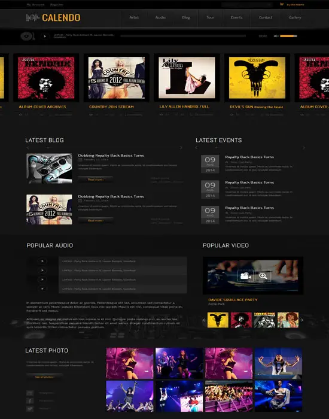Open the Devil's Gun yellow album cover
329x419 pixels.
tap(257, 77)
